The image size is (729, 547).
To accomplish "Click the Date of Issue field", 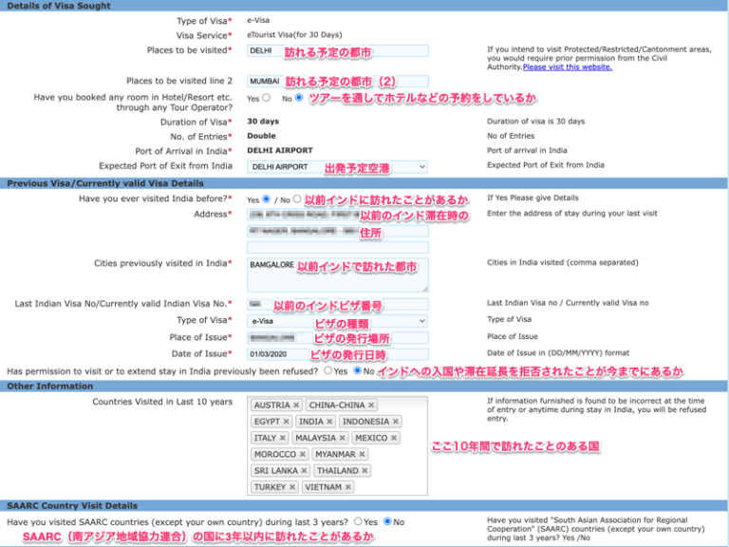I will [x=337, y=354].
